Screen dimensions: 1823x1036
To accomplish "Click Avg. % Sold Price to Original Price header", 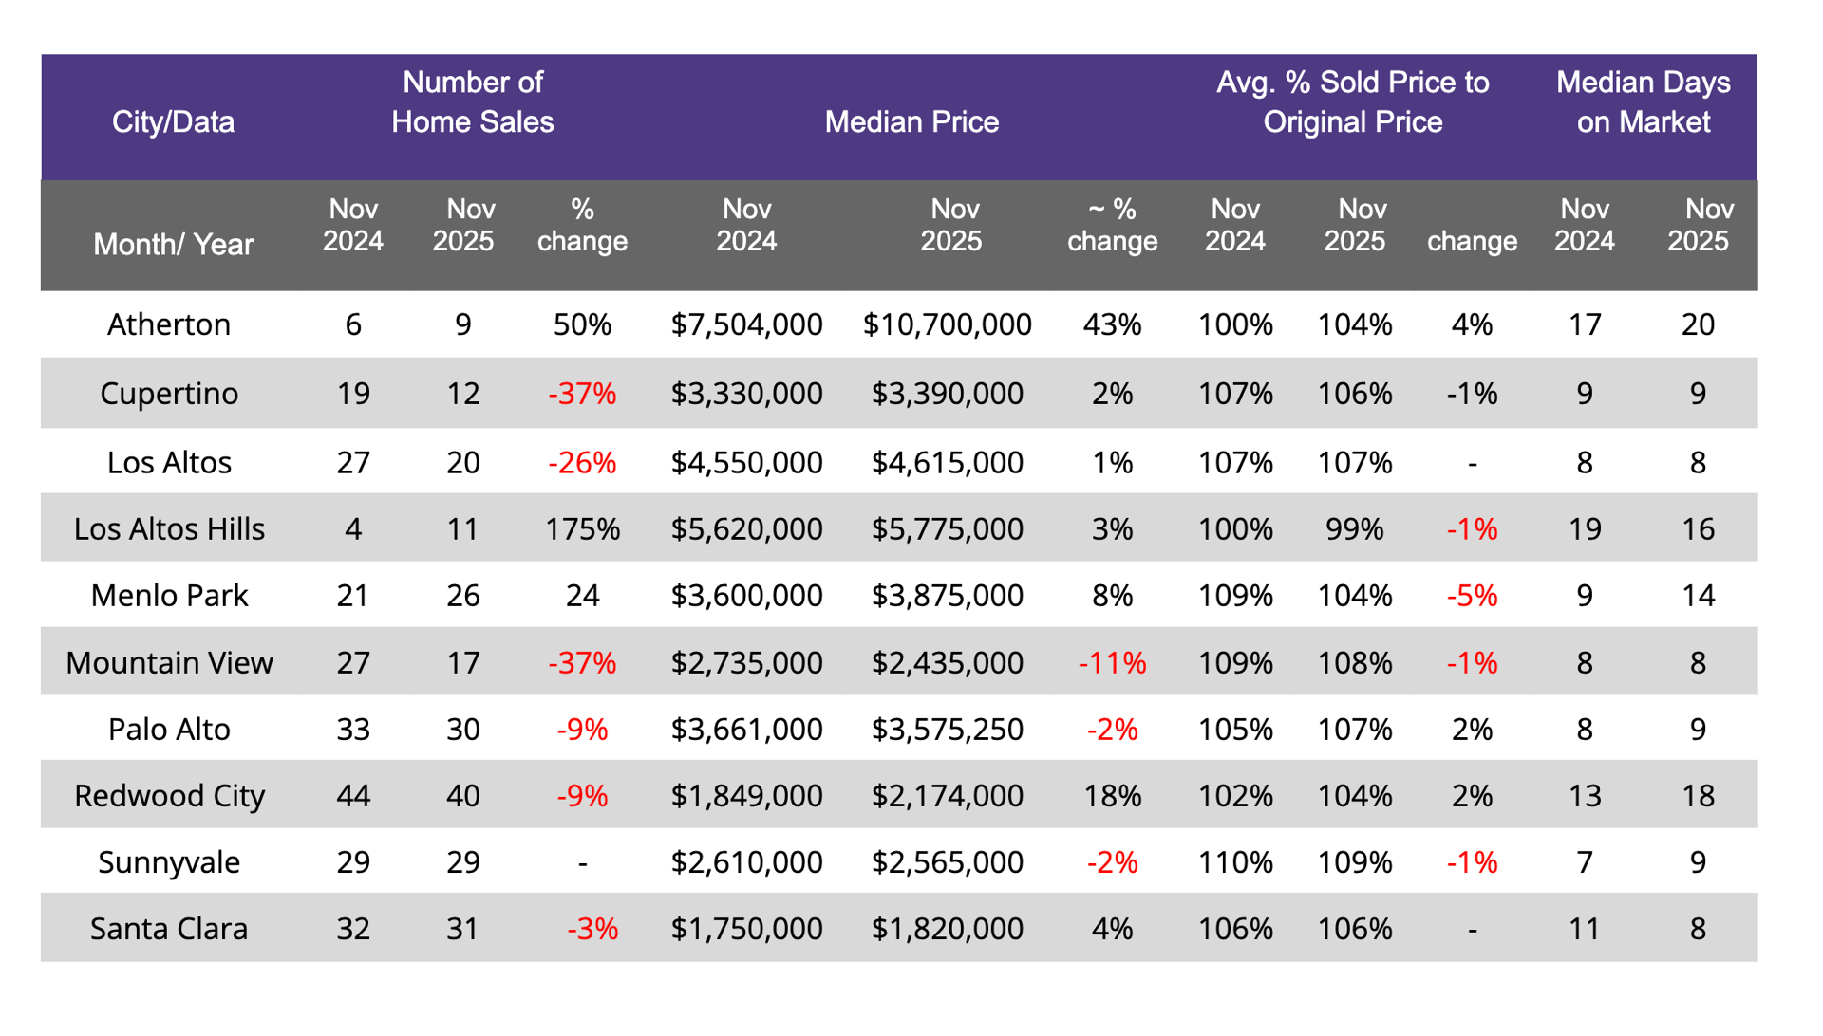I will pyautogui.click(x=1352, y=102).
